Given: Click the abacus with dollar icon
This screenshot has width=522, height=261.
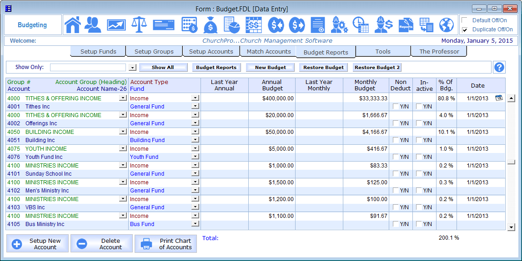Looking at the screenshot, I should tap(190, 25).
